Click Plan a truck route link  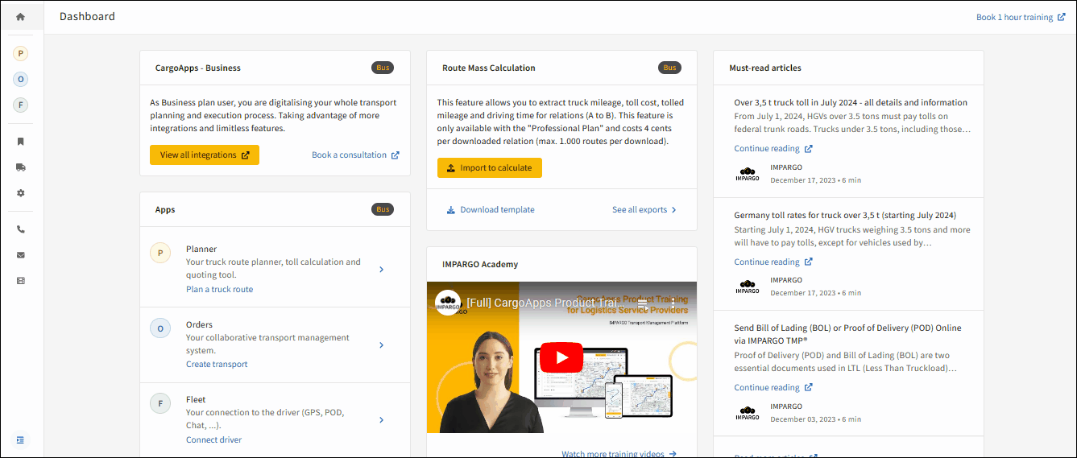click(x=219, y=289)
